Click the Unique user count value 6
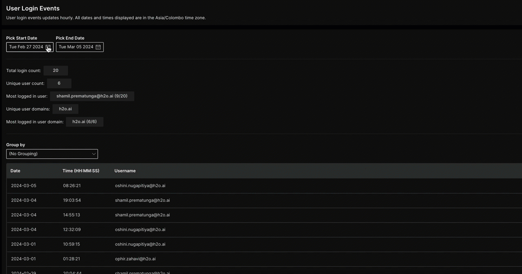 (x=59, y=83)
